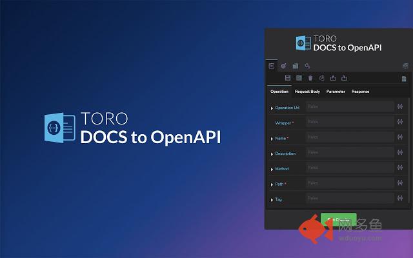Click the "Method" label text
Screen dimensions: 413x258
coord(282,169)
